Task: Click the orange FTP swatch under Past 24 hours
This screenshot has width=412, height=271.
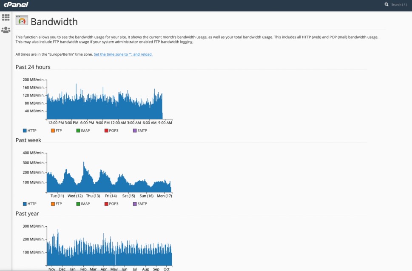Action: (52, 130)
